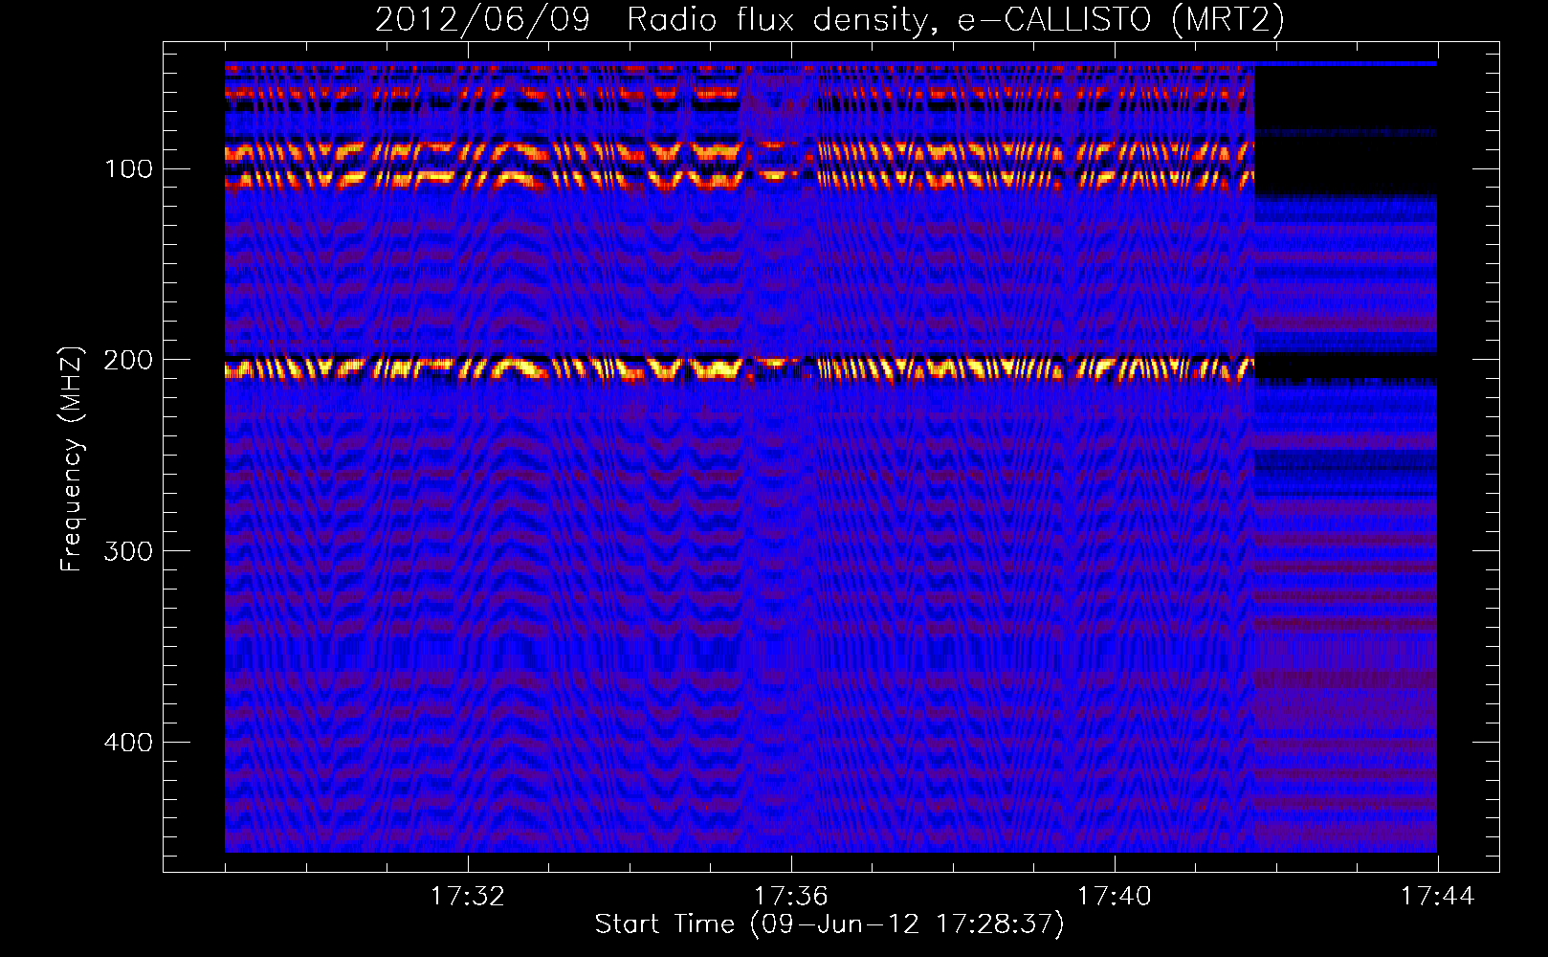Select the 'Frequency (MHz)' y-axis label

point(72,458)
